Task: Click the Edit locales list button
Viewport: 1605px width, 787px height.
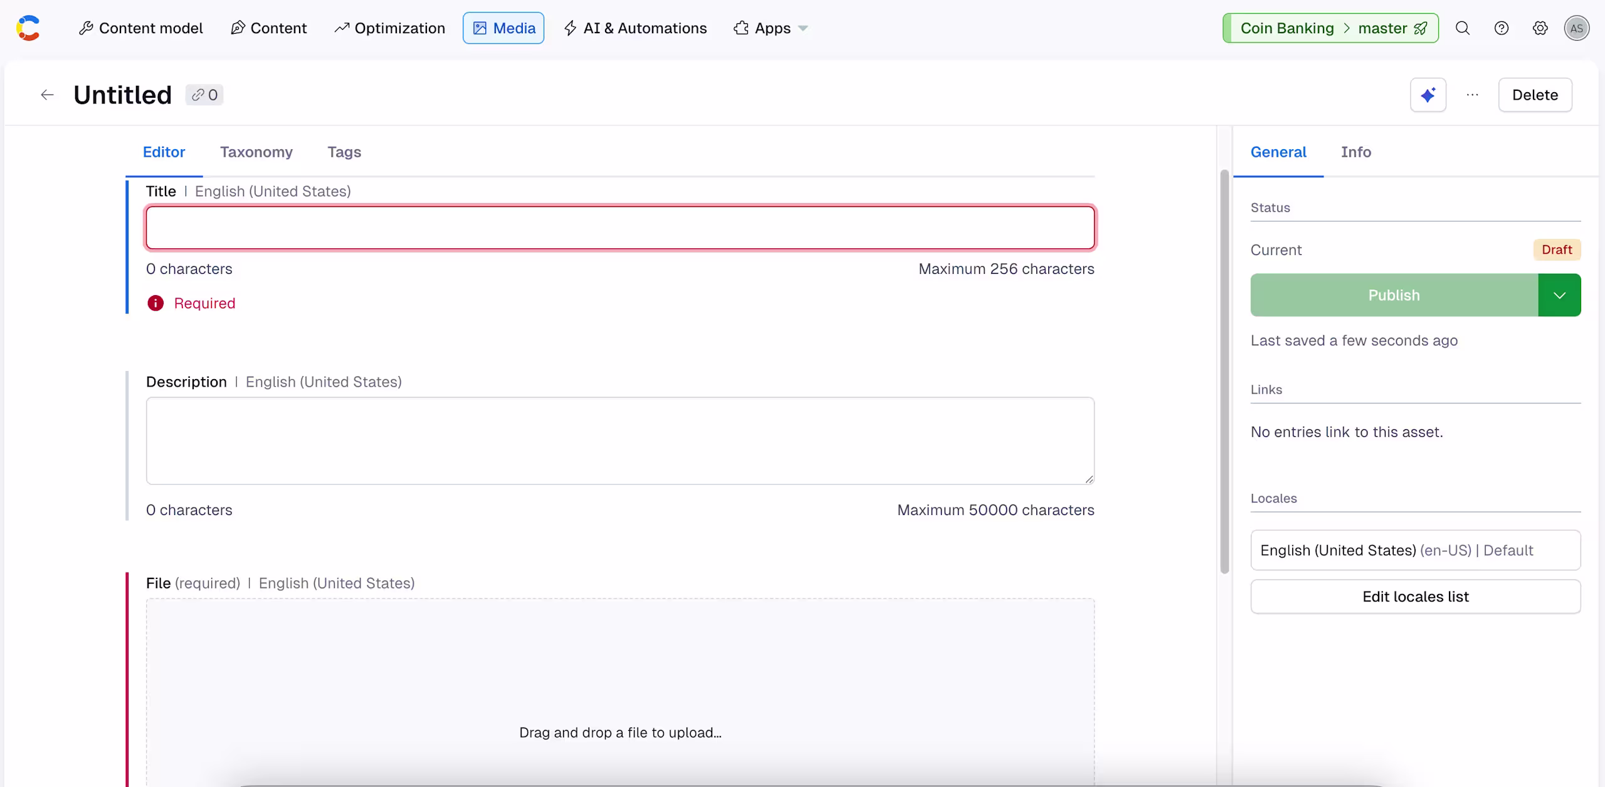Action: click(x=1416, y=597)
